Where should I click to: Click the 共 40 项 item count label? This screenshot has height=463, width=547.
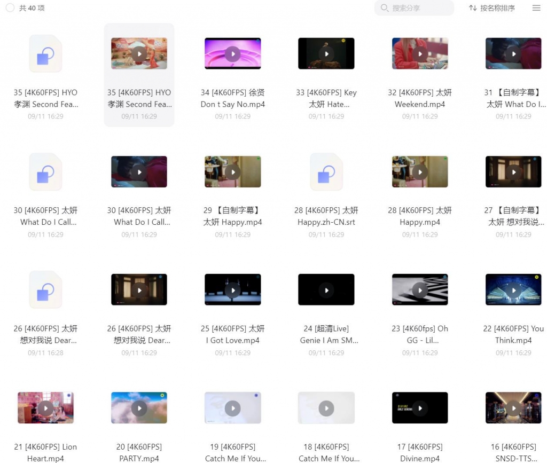click(x=32, y=7)
